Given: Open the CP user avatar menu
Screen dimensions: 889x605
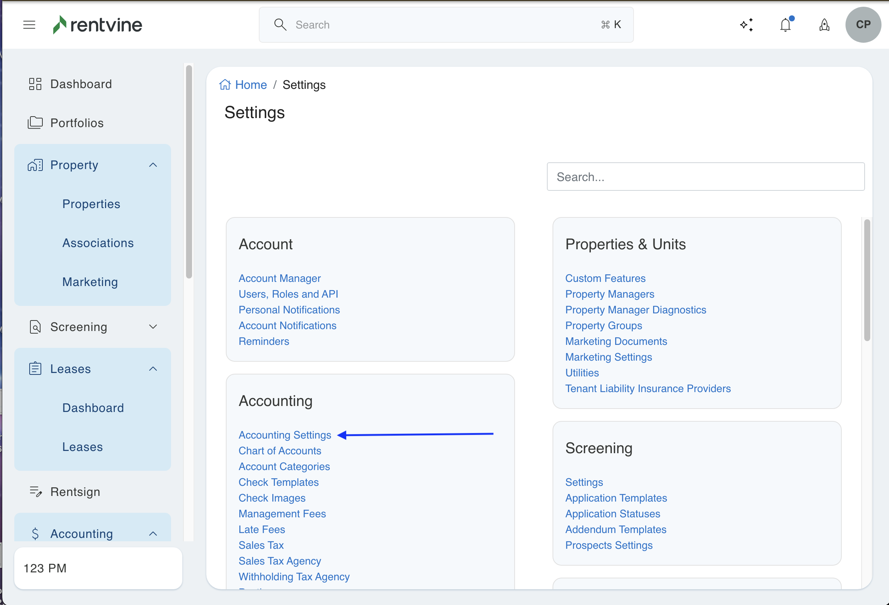Looking at the screenshot, I should click(863, 25).
